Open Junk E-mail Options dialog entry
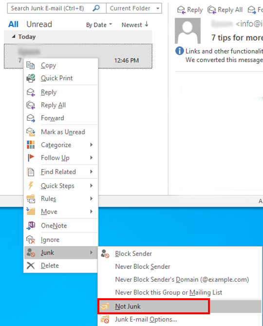This screenshot has height=326, width=263. point(180,319)
